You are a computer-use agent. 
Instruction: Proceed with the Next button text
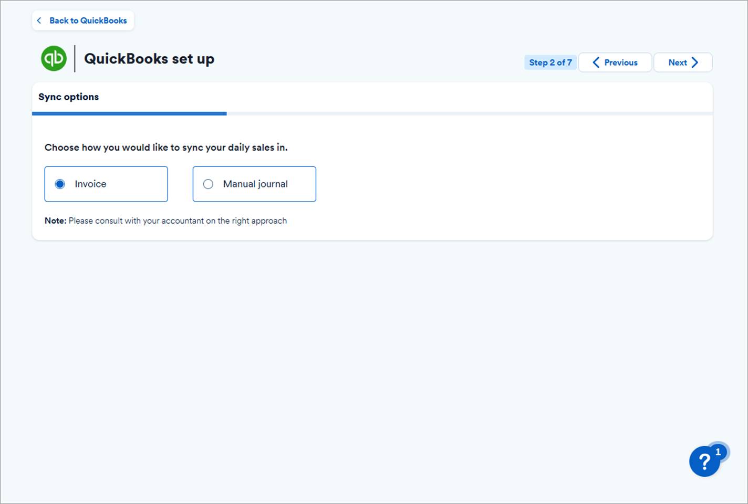pyautogui.click(x=677, y=62)
